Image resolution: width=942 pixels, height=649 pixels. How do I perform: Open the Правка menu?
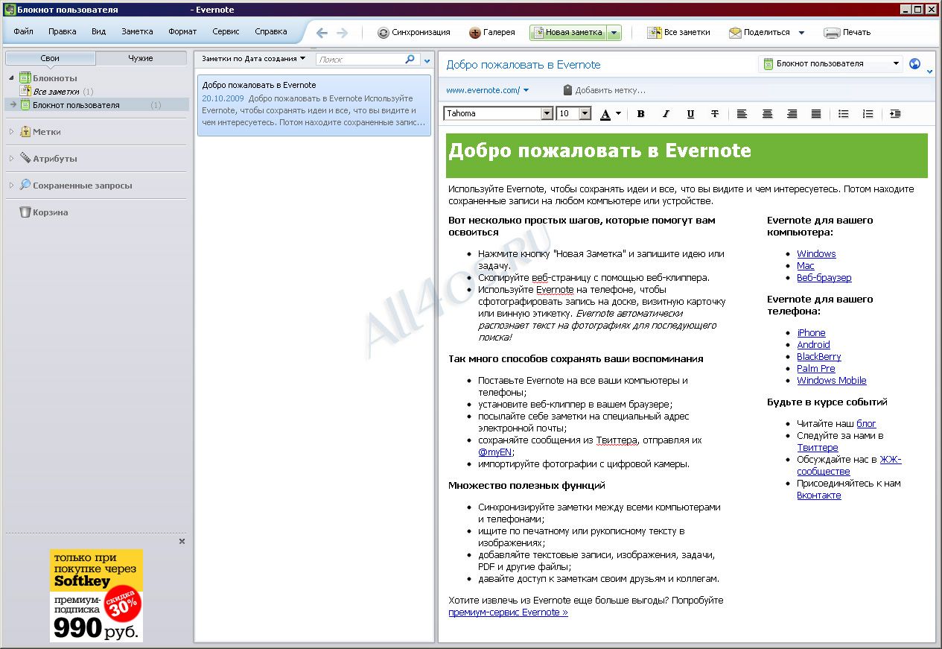pyautogui.click(x=63, y=32)
